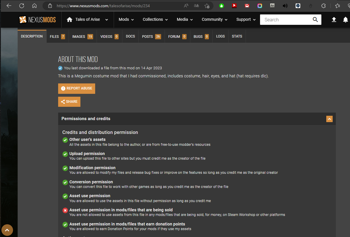Image resolution: width=350 pixels, height=237 pixels.
Task: Expand the Collections menu
Action: [x=155, y=20]
